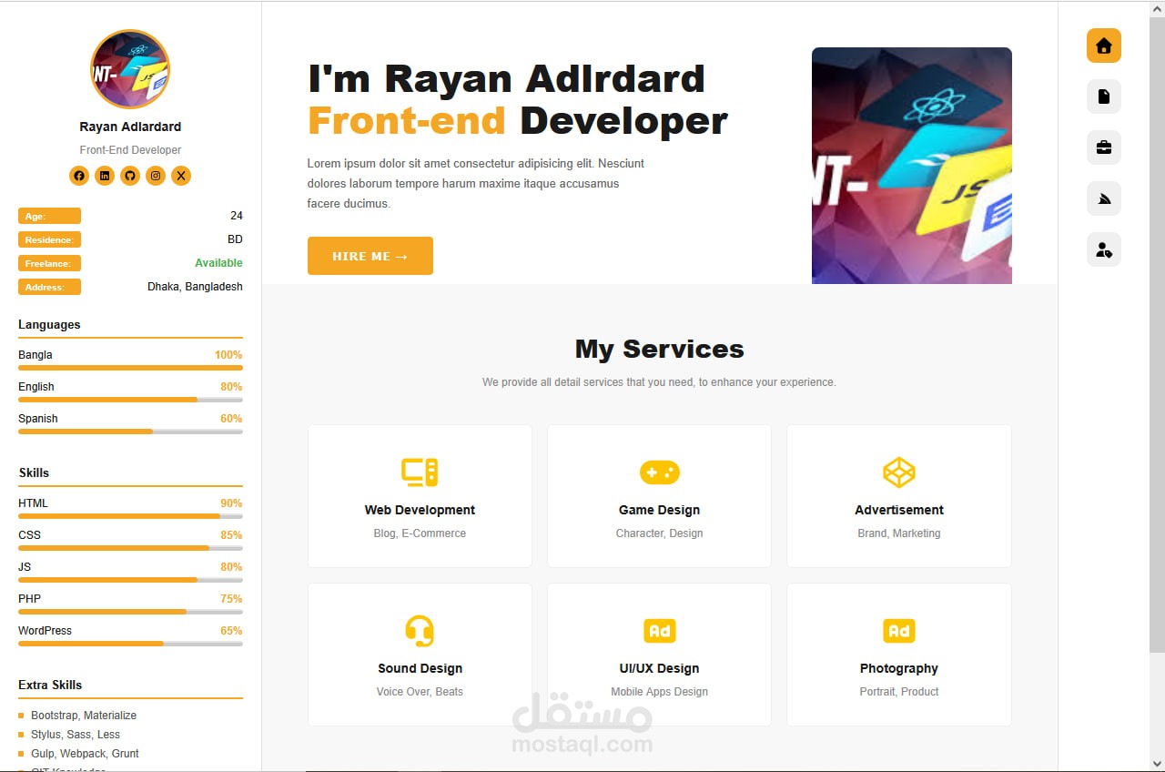This screenshot has height=772, width=1165.
Task: Visit the LinkedIn profile icon
Action: [x=105, y=176]
